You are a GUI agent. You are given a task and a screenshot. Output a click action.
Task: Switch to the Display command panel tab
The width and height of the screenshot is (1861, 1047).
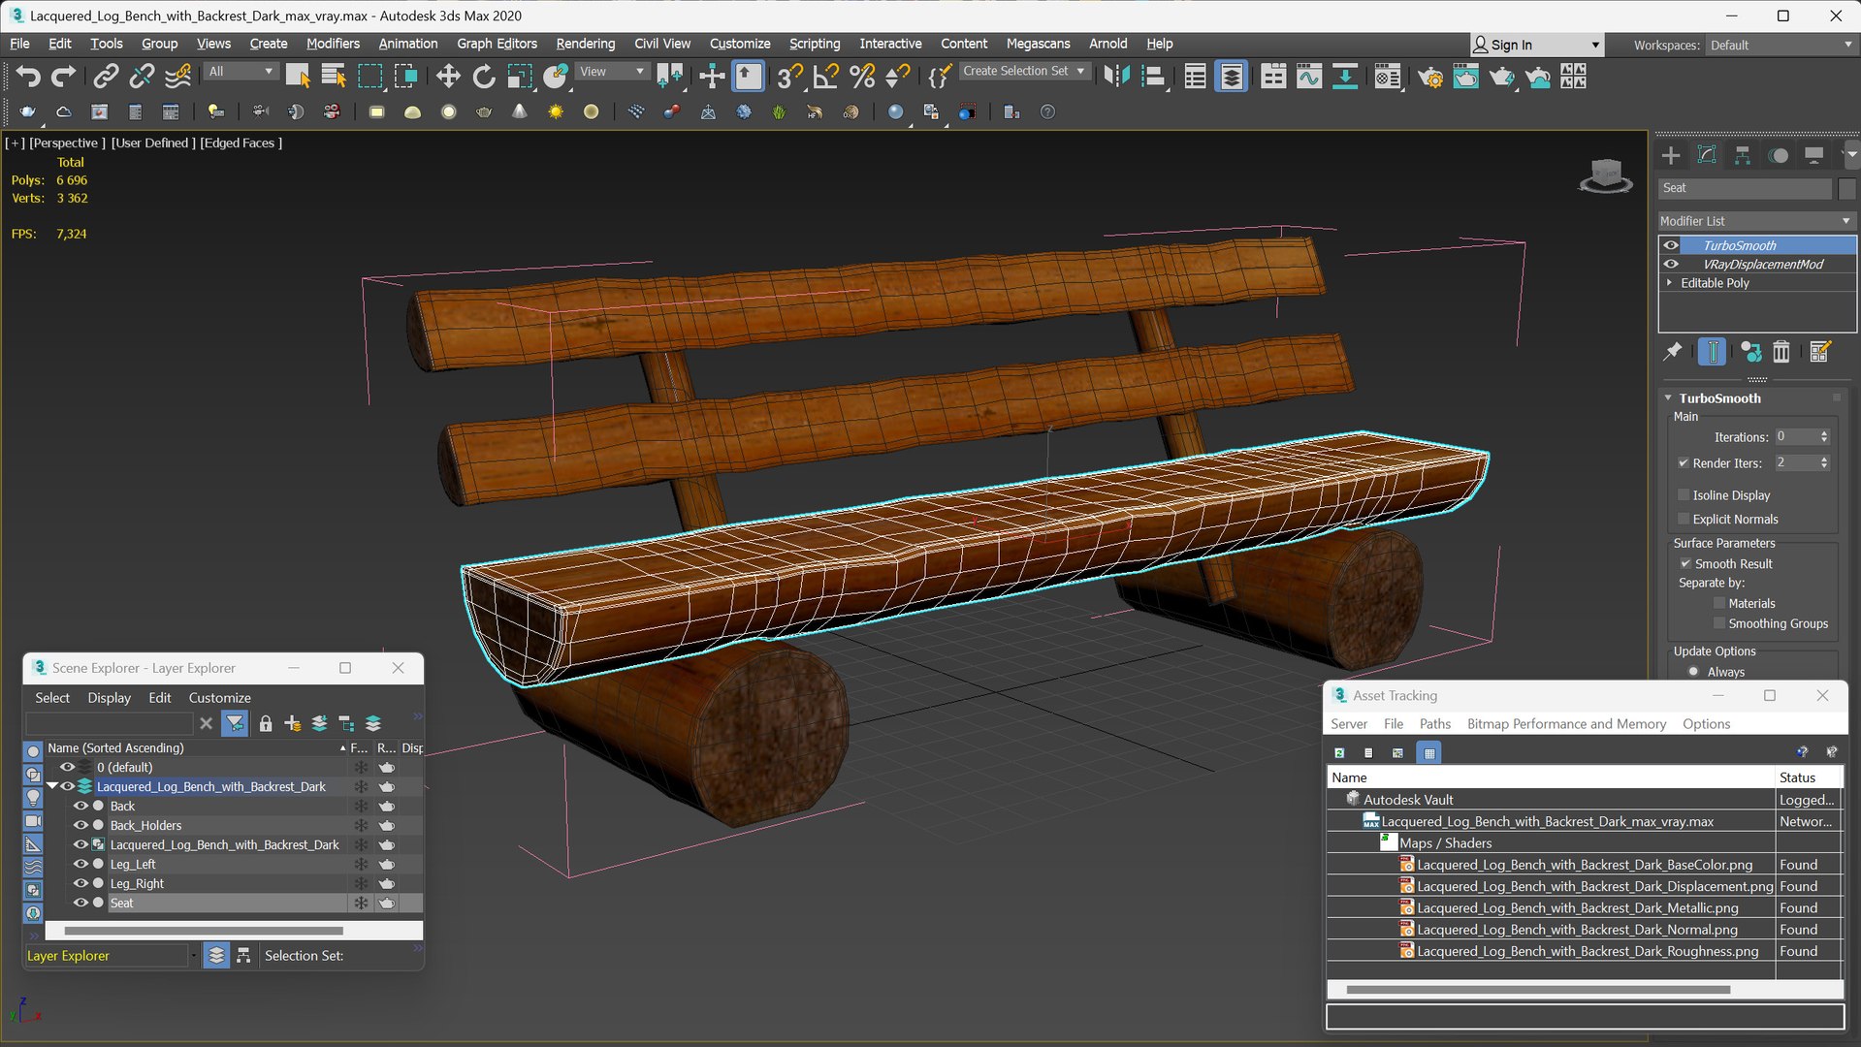pyautogui.click(x=1814, y=155)
